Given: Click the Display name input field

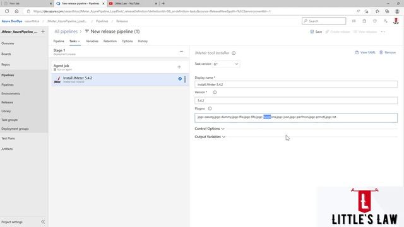Looking at the screenshot, I should click(296, 84).
